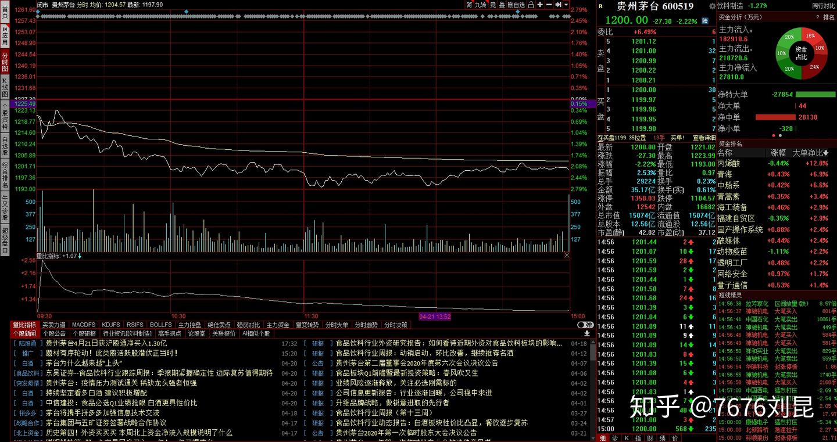Select the 财 finance tab at bottom

point(649,437)
